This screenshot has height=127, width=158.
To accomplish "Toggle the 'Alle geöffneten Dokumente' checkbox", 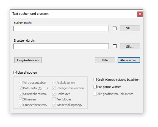I will click(x=95, y=94).
